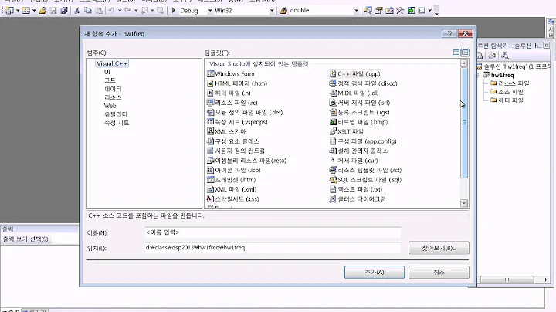Image resolution: width=556 pixels, height=312 pixels.
Task: Open the Toolbox hammer-wrench icon
Action: [x=400, y=11]
